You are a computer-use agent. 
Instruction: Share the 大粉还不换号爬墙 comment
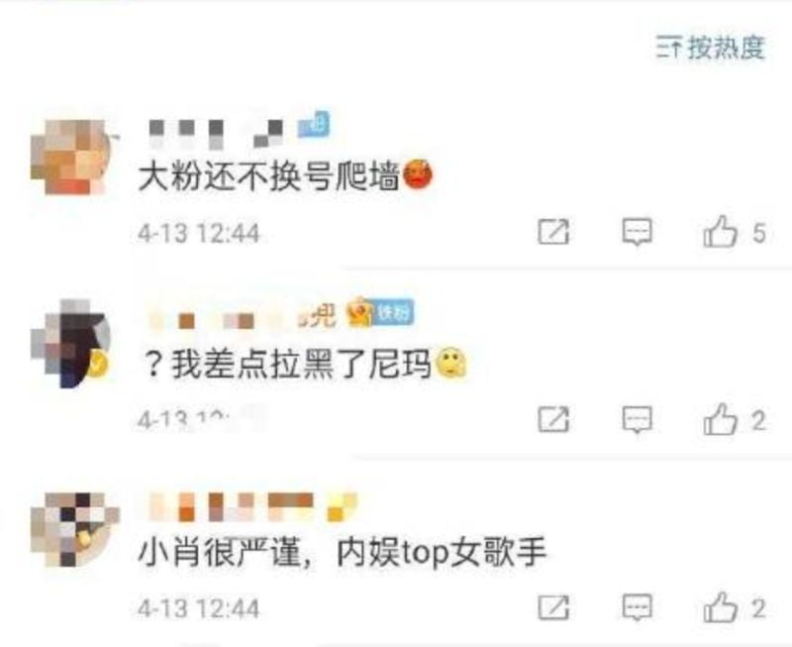pyautogui.click(x=553, y=232)
